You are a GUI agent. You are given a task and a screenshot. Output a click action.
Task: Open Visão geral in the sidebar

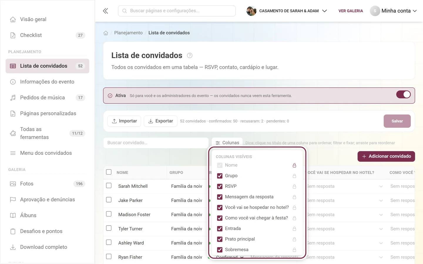coord(47,19)
